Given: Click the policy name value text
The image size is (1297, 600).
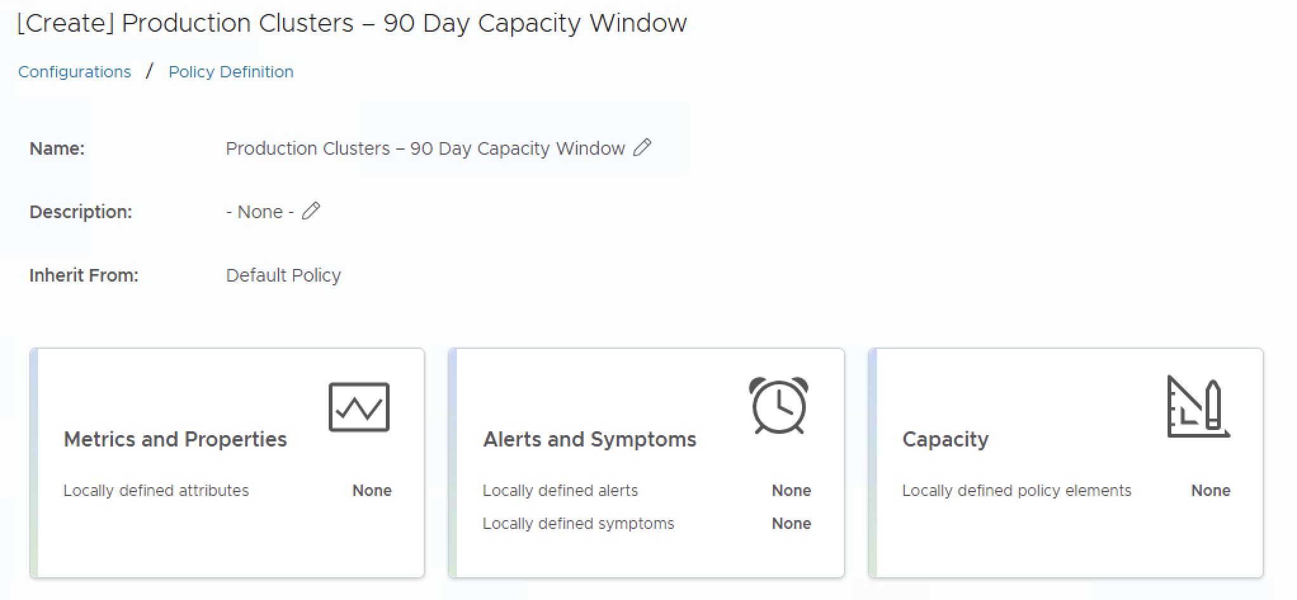Looking at the screenshot, I should click(425, 148).
